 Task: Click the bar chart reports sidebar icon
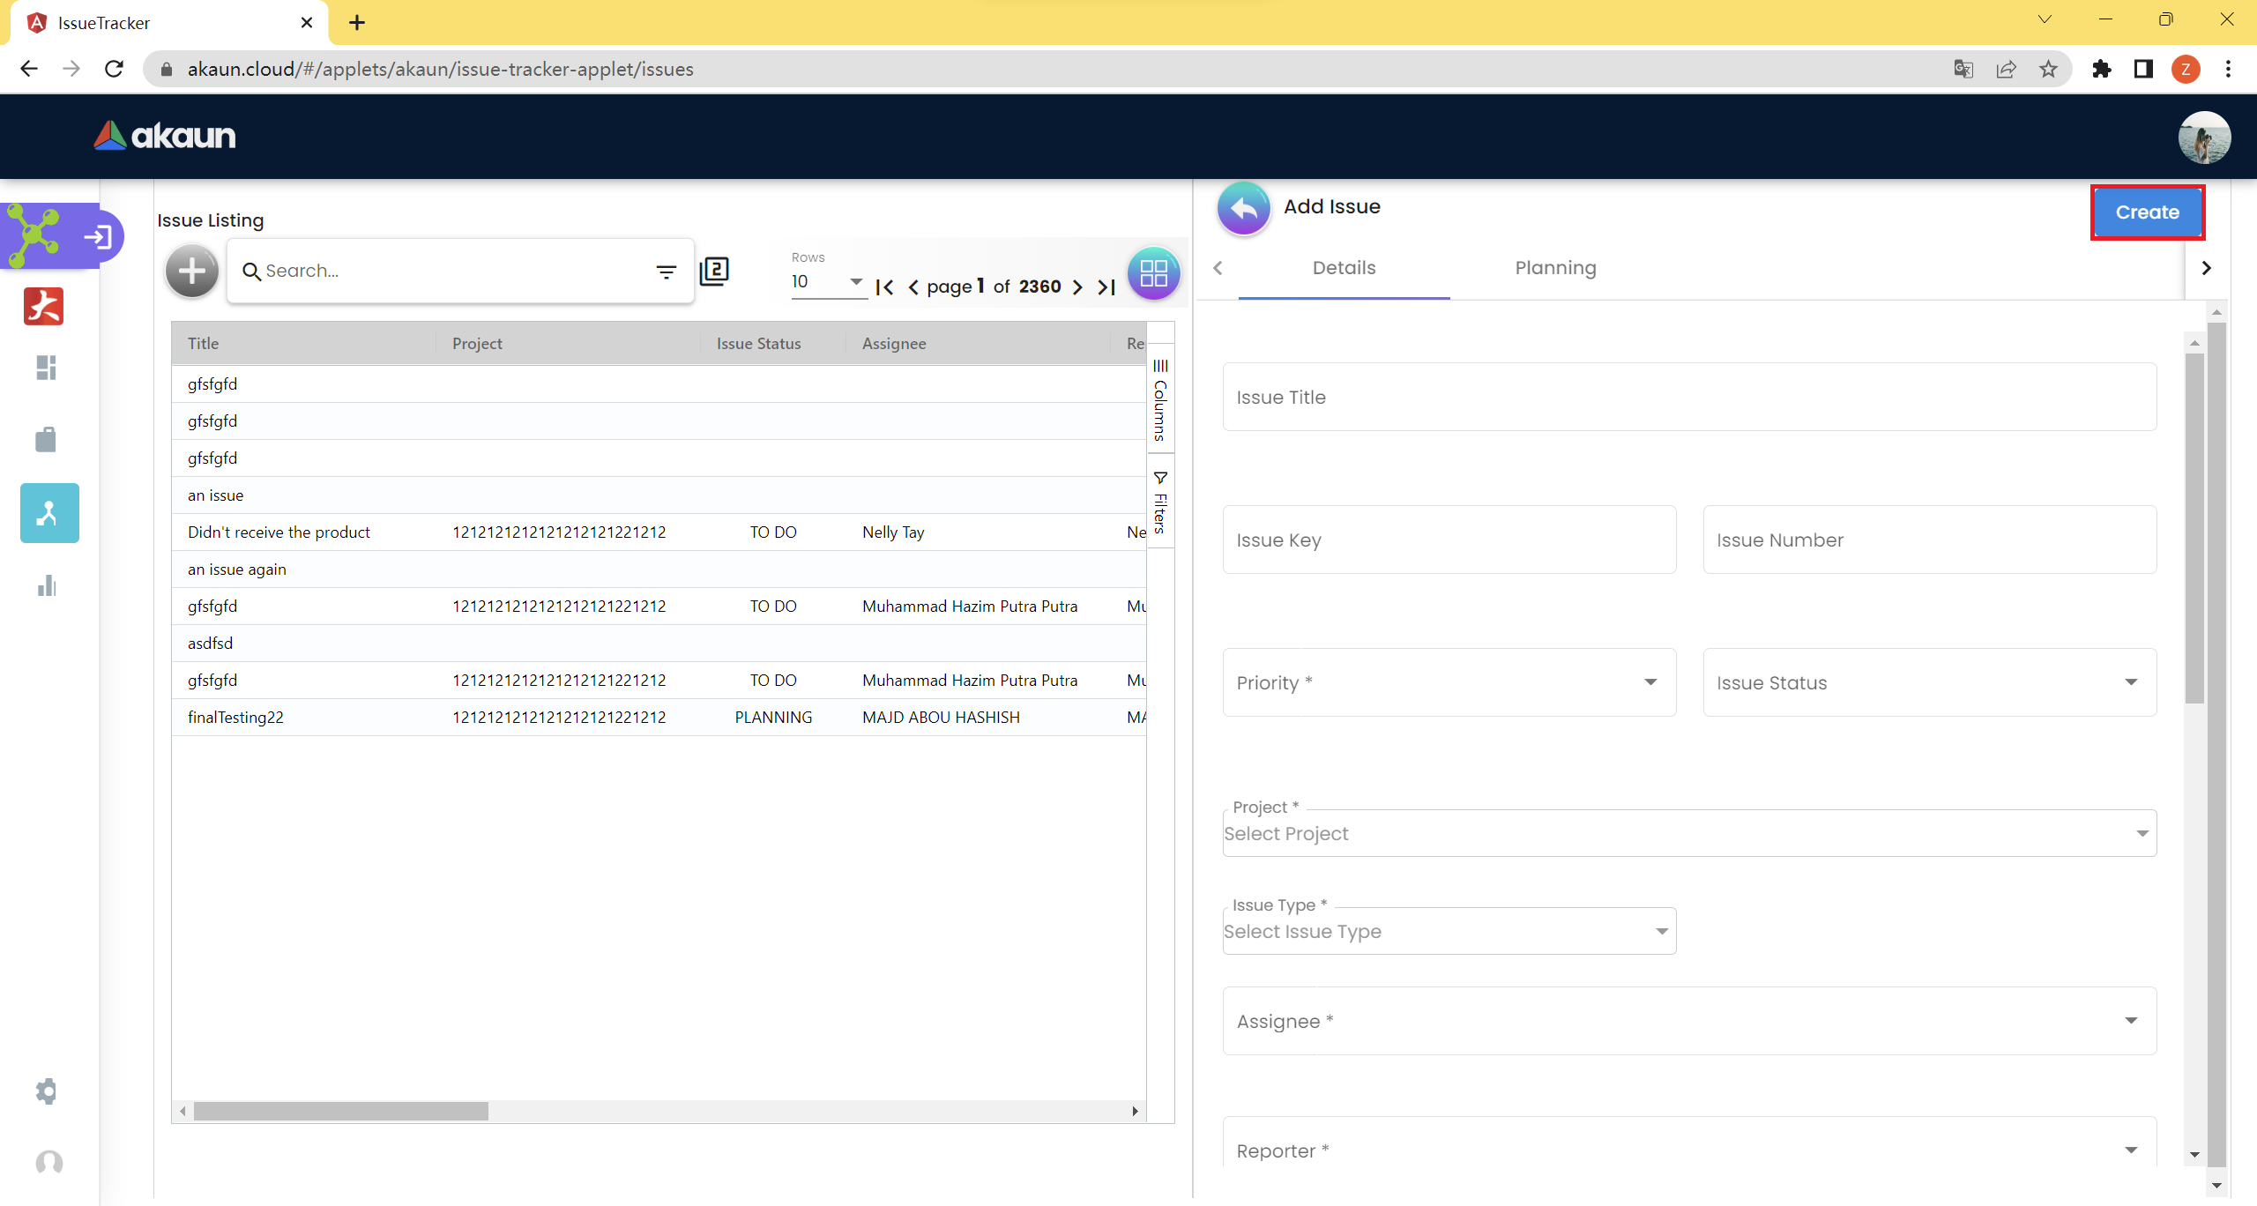46,586
